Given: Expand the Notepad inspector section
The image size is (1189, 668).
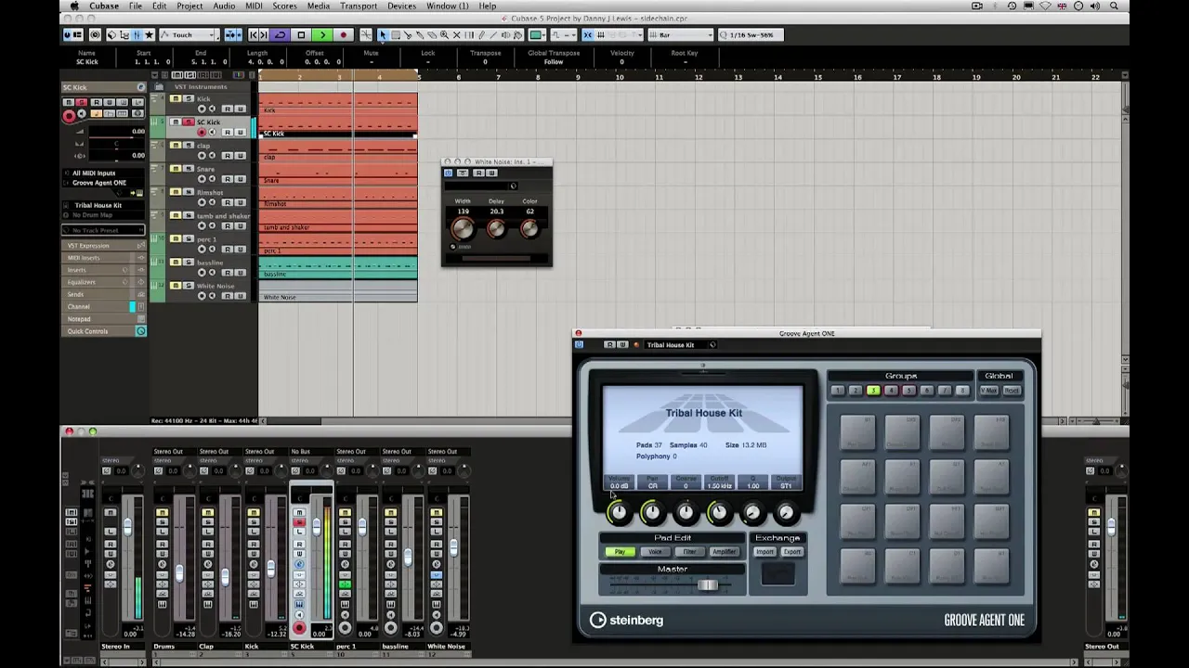Looking at the screenshot, I should [x=103, y=319].
